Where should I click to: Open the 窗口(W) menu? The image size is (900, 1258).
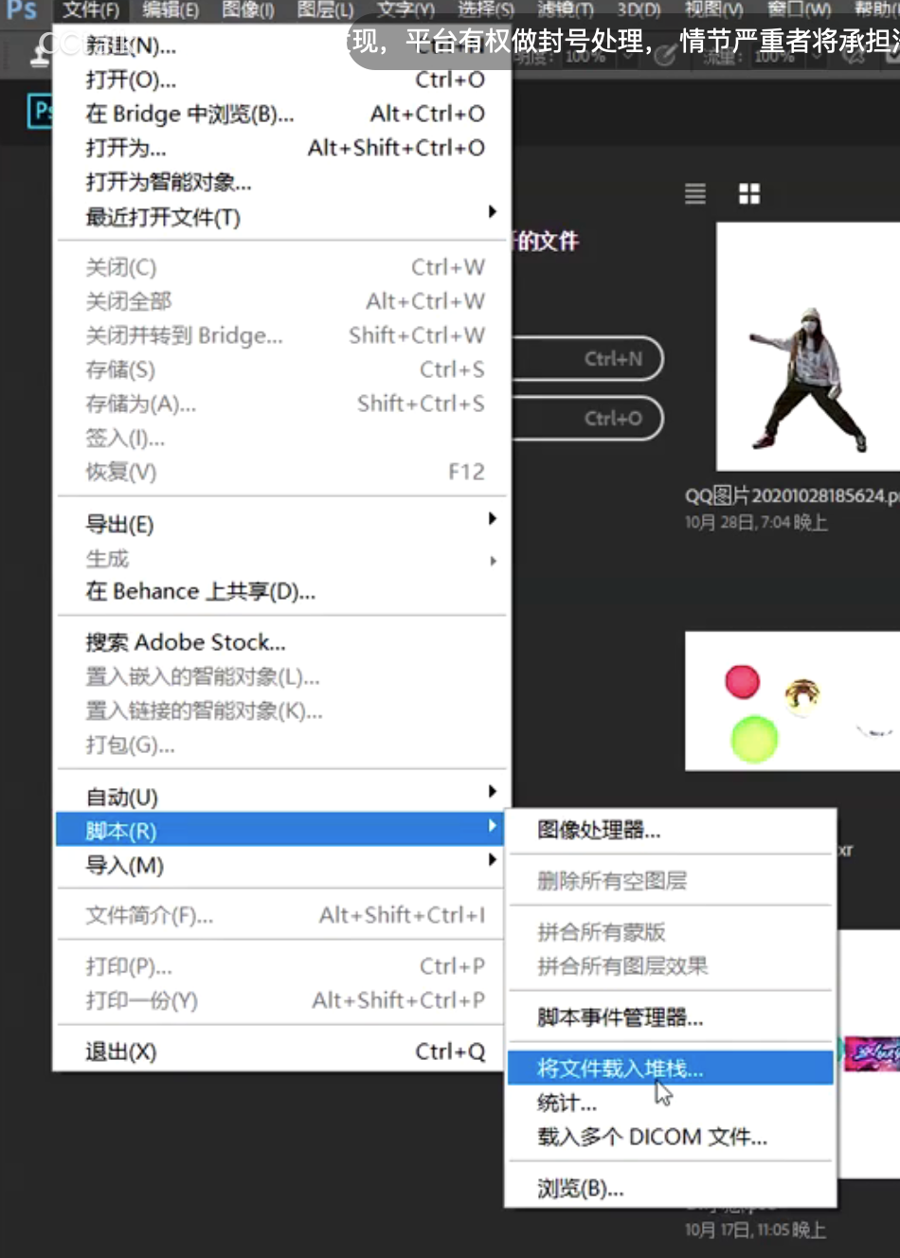point(799,10)
